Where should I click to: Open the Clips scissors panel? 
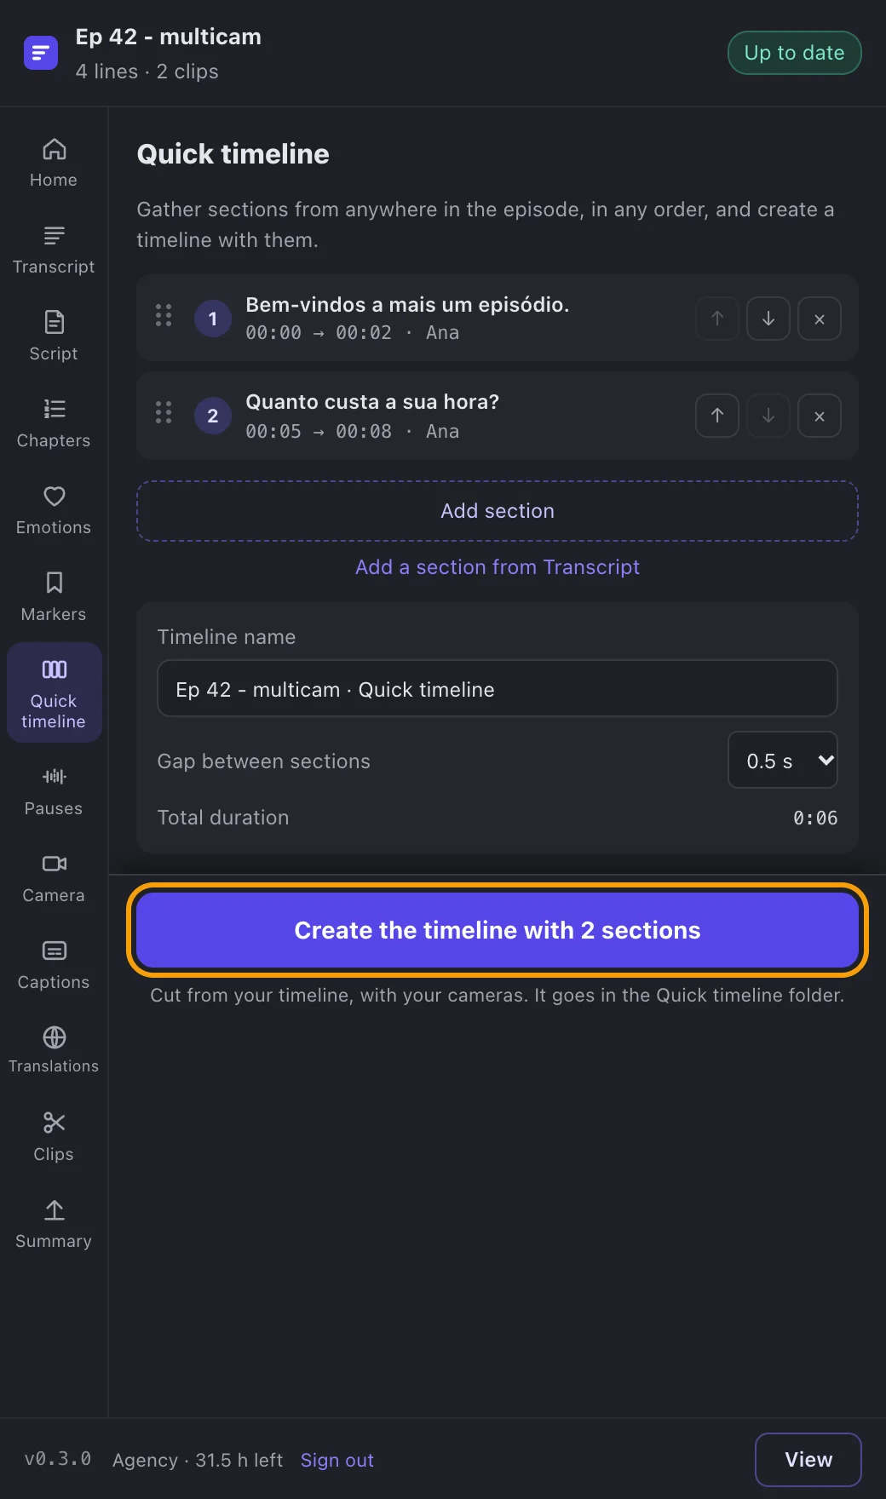pos(54,1138)
